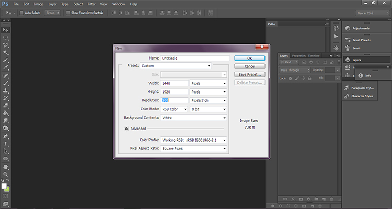392x209 pixels.
Task: Enable Show Transform Controls checkbox
Action: [x=68, y=13]
